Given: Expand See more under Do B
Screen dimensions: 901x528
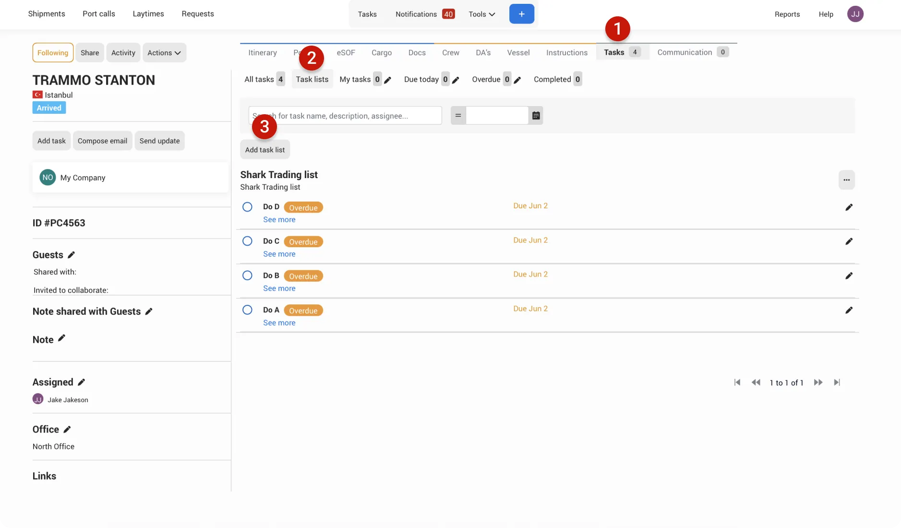Looking at the screenshot, I should [x=279, y=288].
